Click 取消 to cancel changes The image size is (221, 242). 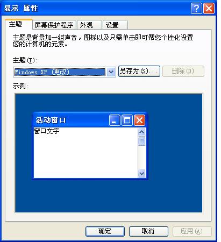click(148, 231)
